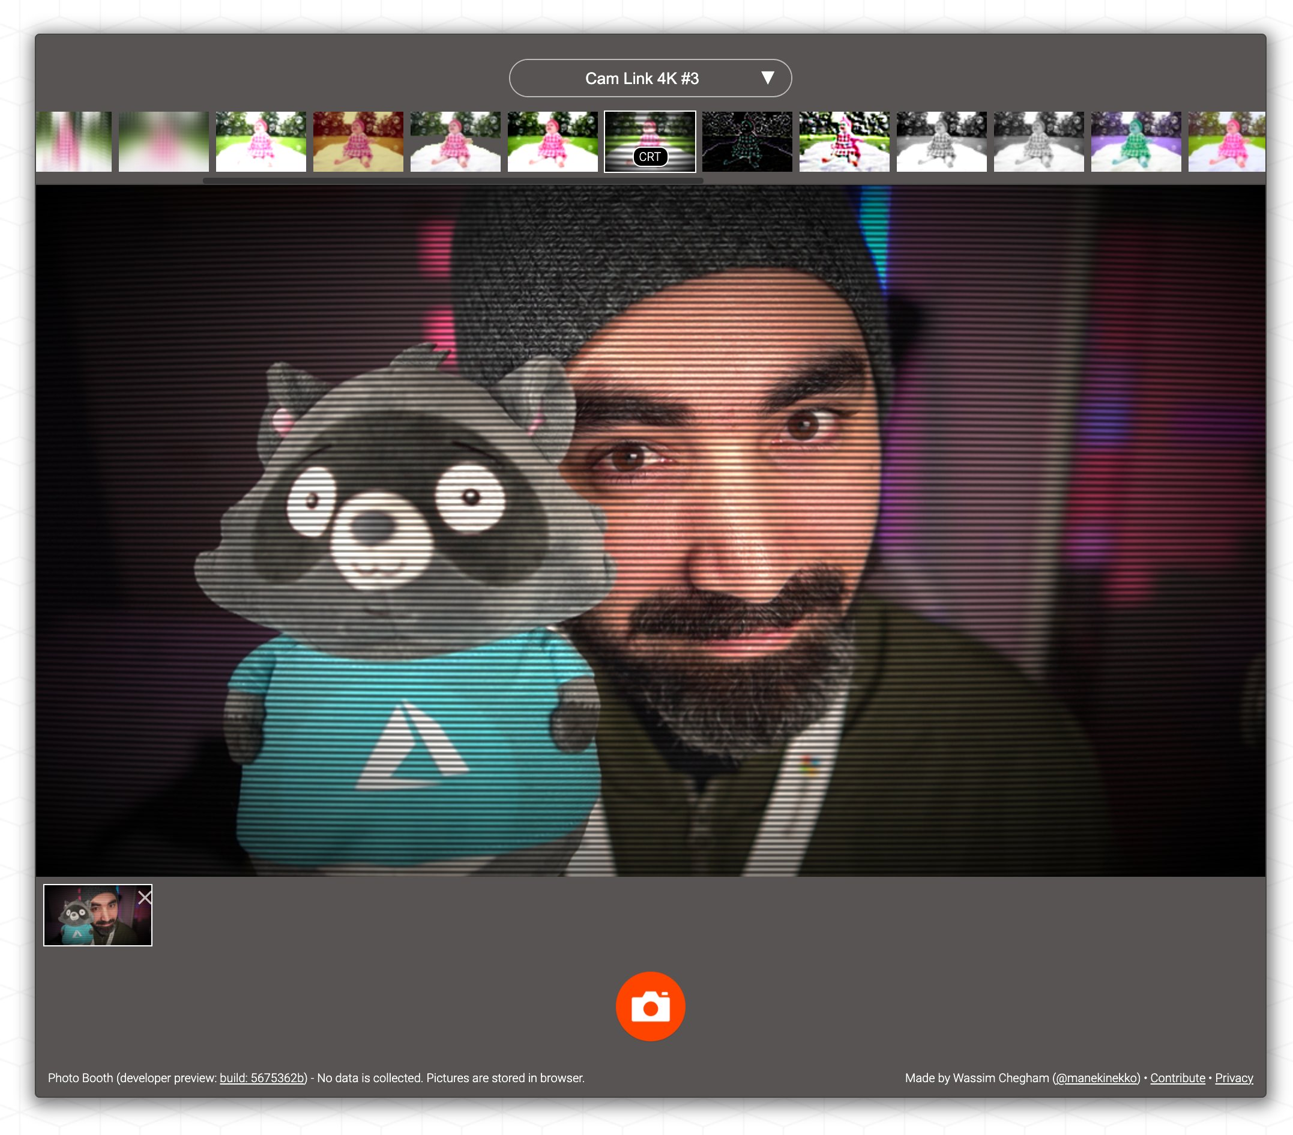This screenshot has width=1293, height=1135.
Task: Pick the first grayscale filter thumbnail
Action: (941, 142)
